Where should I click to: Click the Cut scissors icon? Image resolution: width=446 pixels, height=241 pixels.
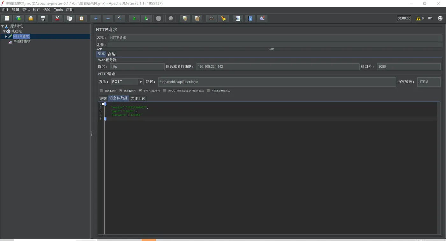tap(57, 18)
